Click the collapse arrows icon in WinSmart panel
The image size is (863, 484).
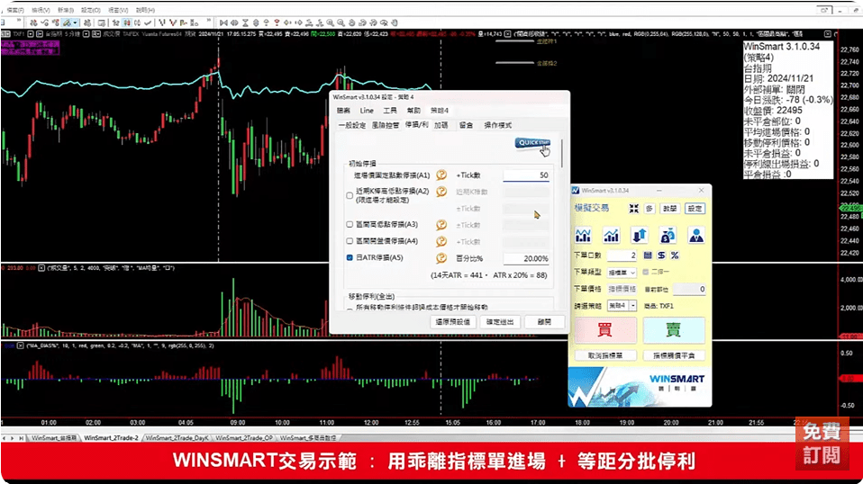(x=634, y=208)
